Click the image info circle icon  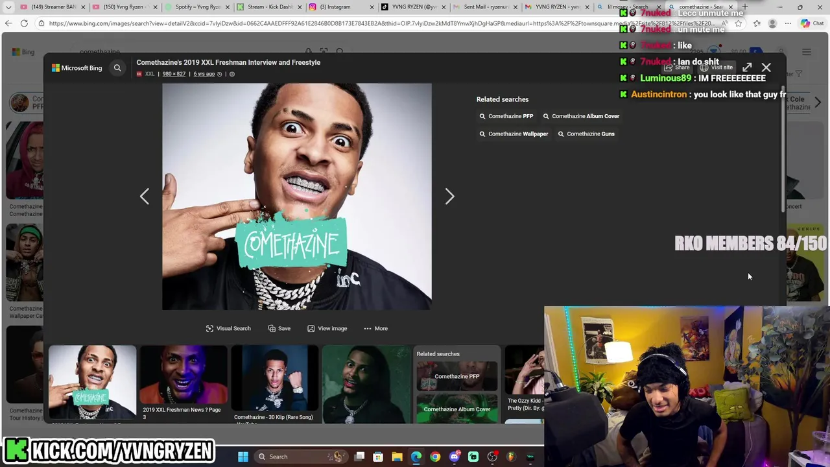(232, 74)
